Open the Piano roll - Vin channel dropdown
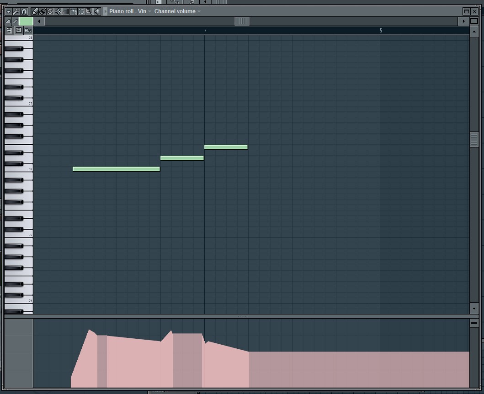 (x=130, y=11)
